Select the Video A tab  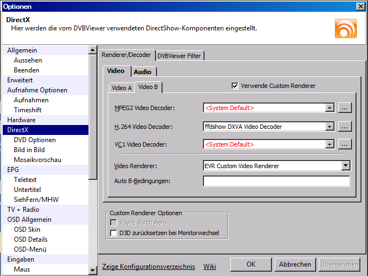(122, 88)
